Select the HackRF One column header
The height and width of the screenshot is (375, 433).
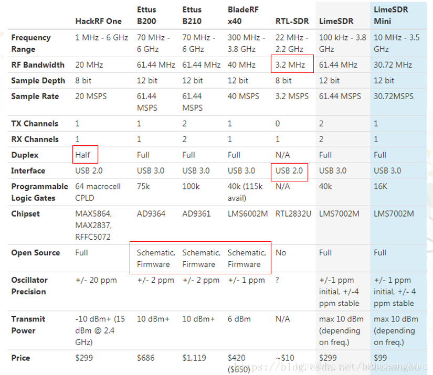click(98, 22)
